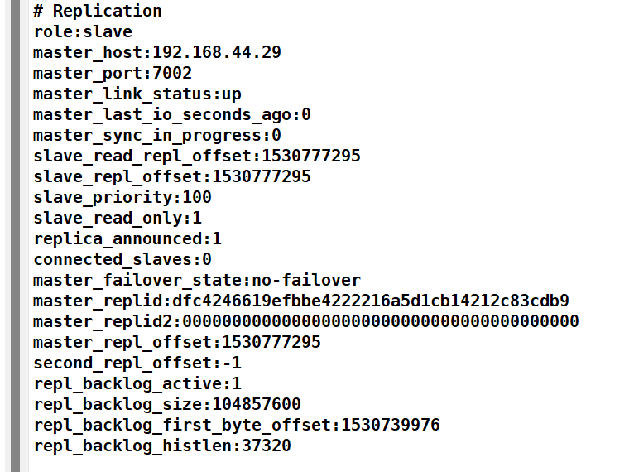Click the slave_priority:100 line
Image resolution: width=634 pixels, height=472 pixels.
point(122,198)
